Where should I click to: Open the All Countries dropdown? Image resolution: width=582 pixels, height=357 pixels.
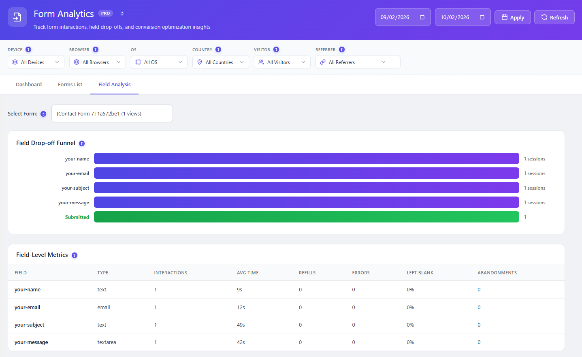click(x=220, y=62)
